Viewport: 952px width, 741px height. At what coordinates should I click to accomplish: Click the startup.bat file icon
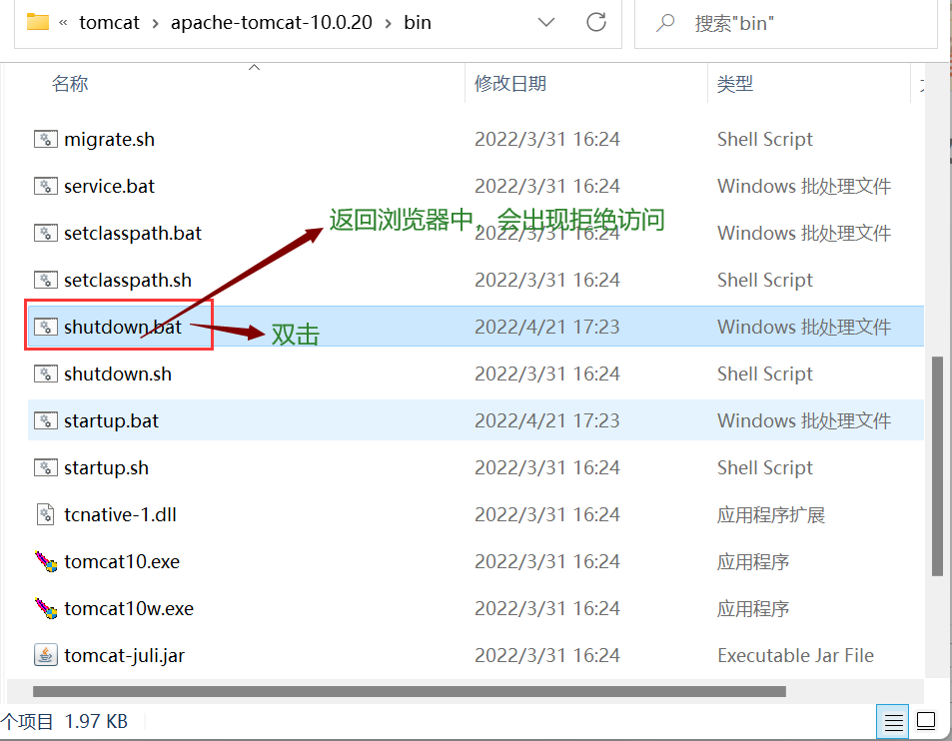tap(46, 420)
